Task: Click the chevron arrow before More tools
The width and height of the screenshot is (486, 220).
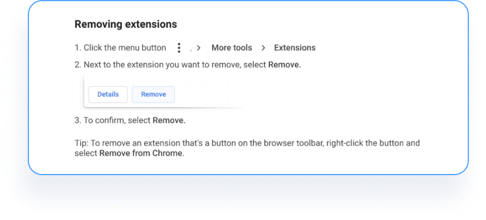Action: [198, 48]
